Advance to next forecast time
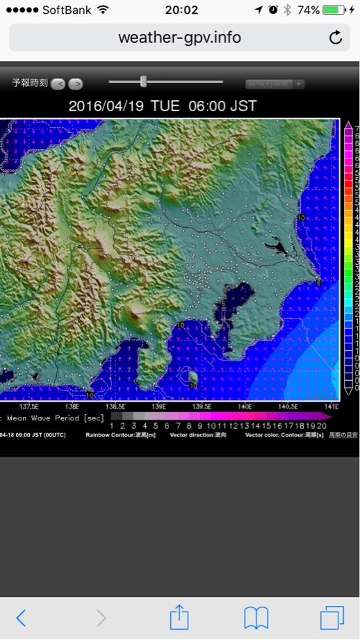360x640 pixels. (76, 84)
